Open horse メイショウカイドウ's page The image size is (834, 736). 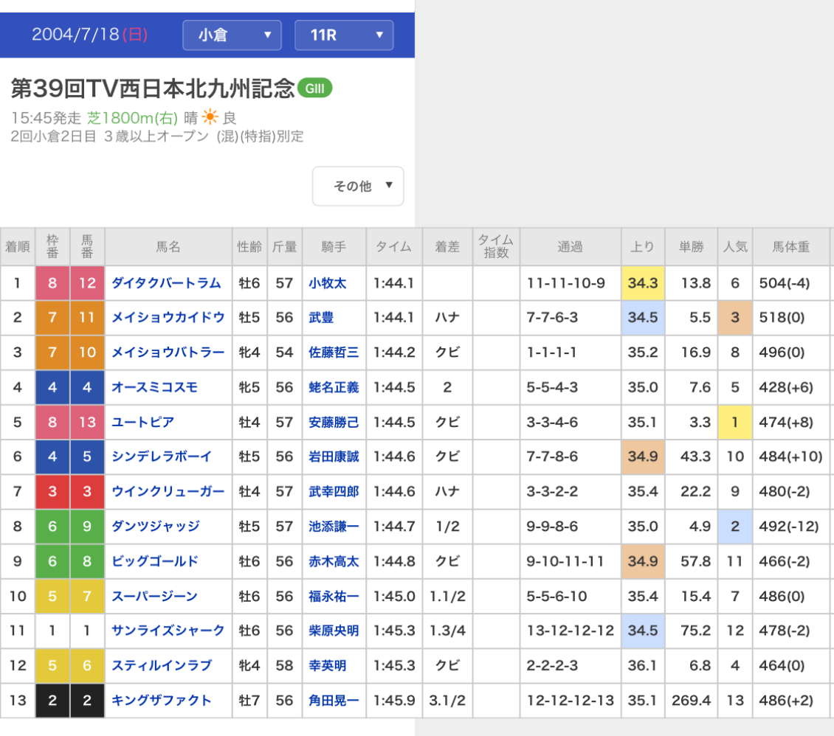(x=168, y=318)
